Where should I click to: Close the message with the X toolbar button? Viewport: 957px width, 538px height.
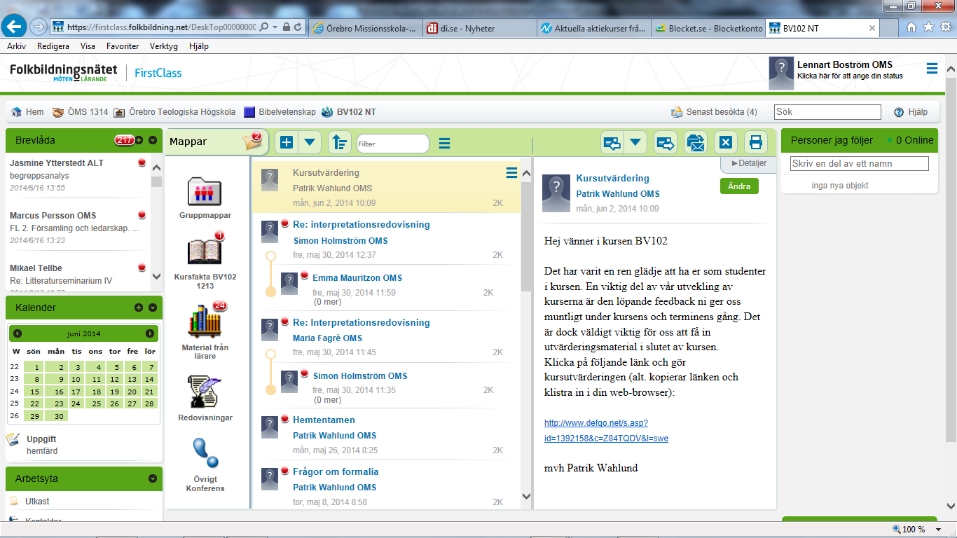tap(726, 143)
